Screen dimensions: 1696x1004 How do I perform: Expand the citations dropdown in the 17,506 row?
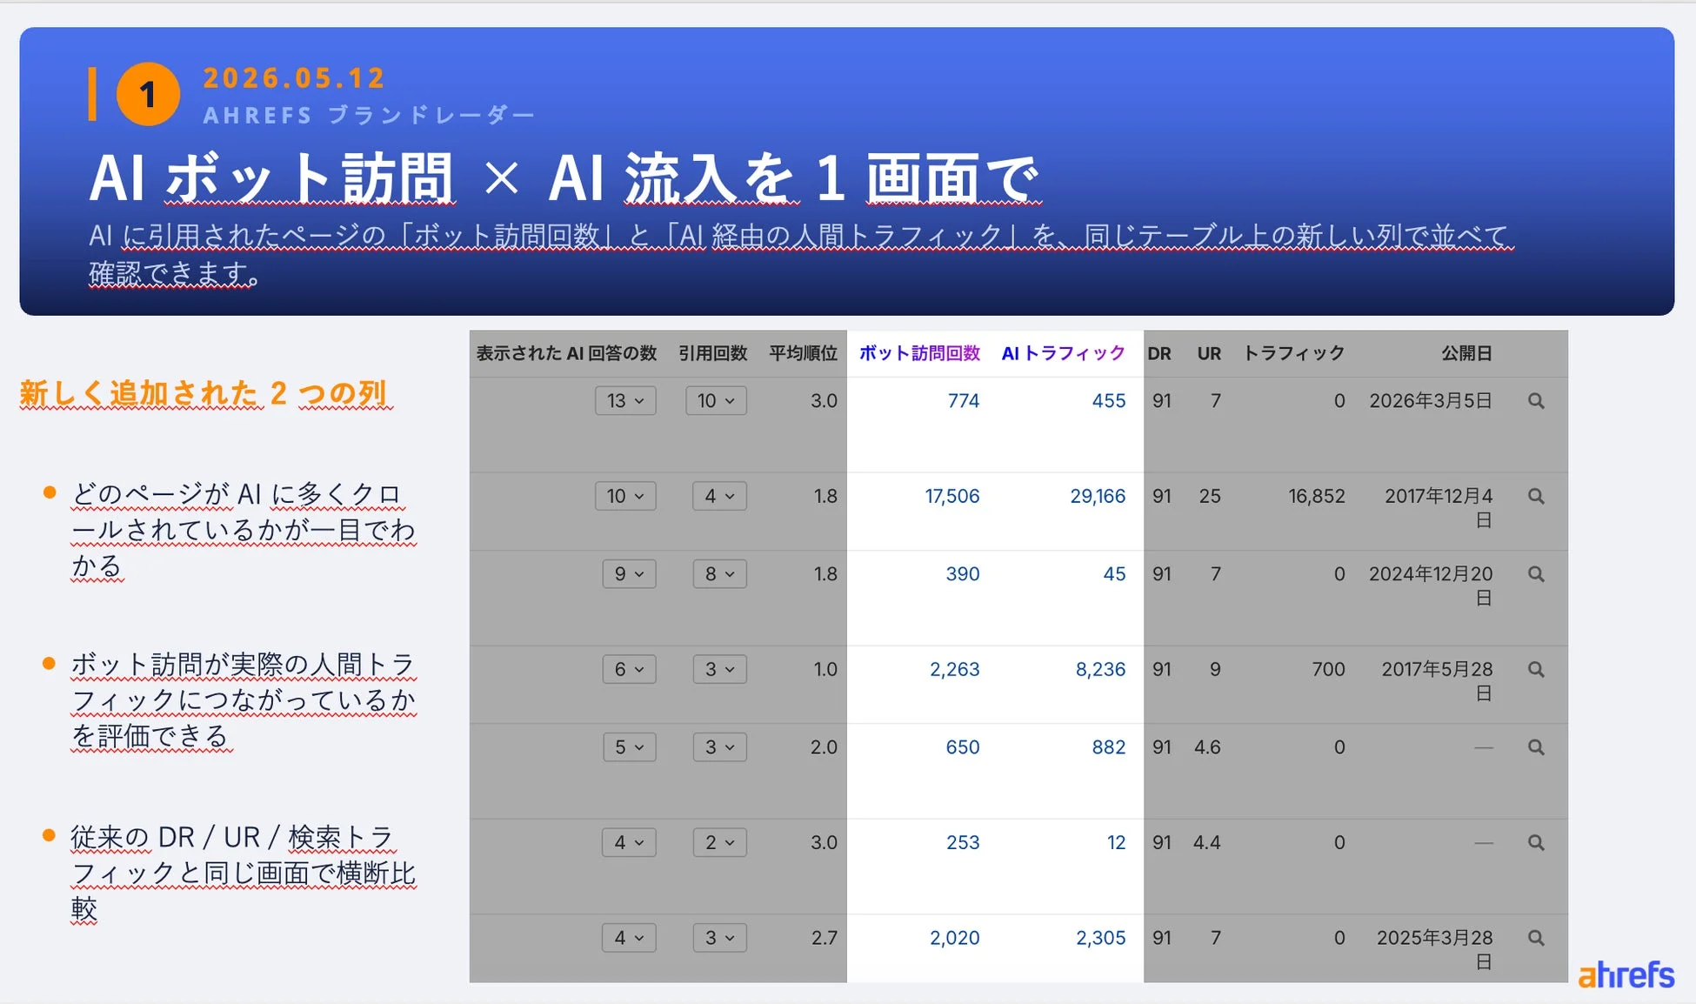point(719,496)
